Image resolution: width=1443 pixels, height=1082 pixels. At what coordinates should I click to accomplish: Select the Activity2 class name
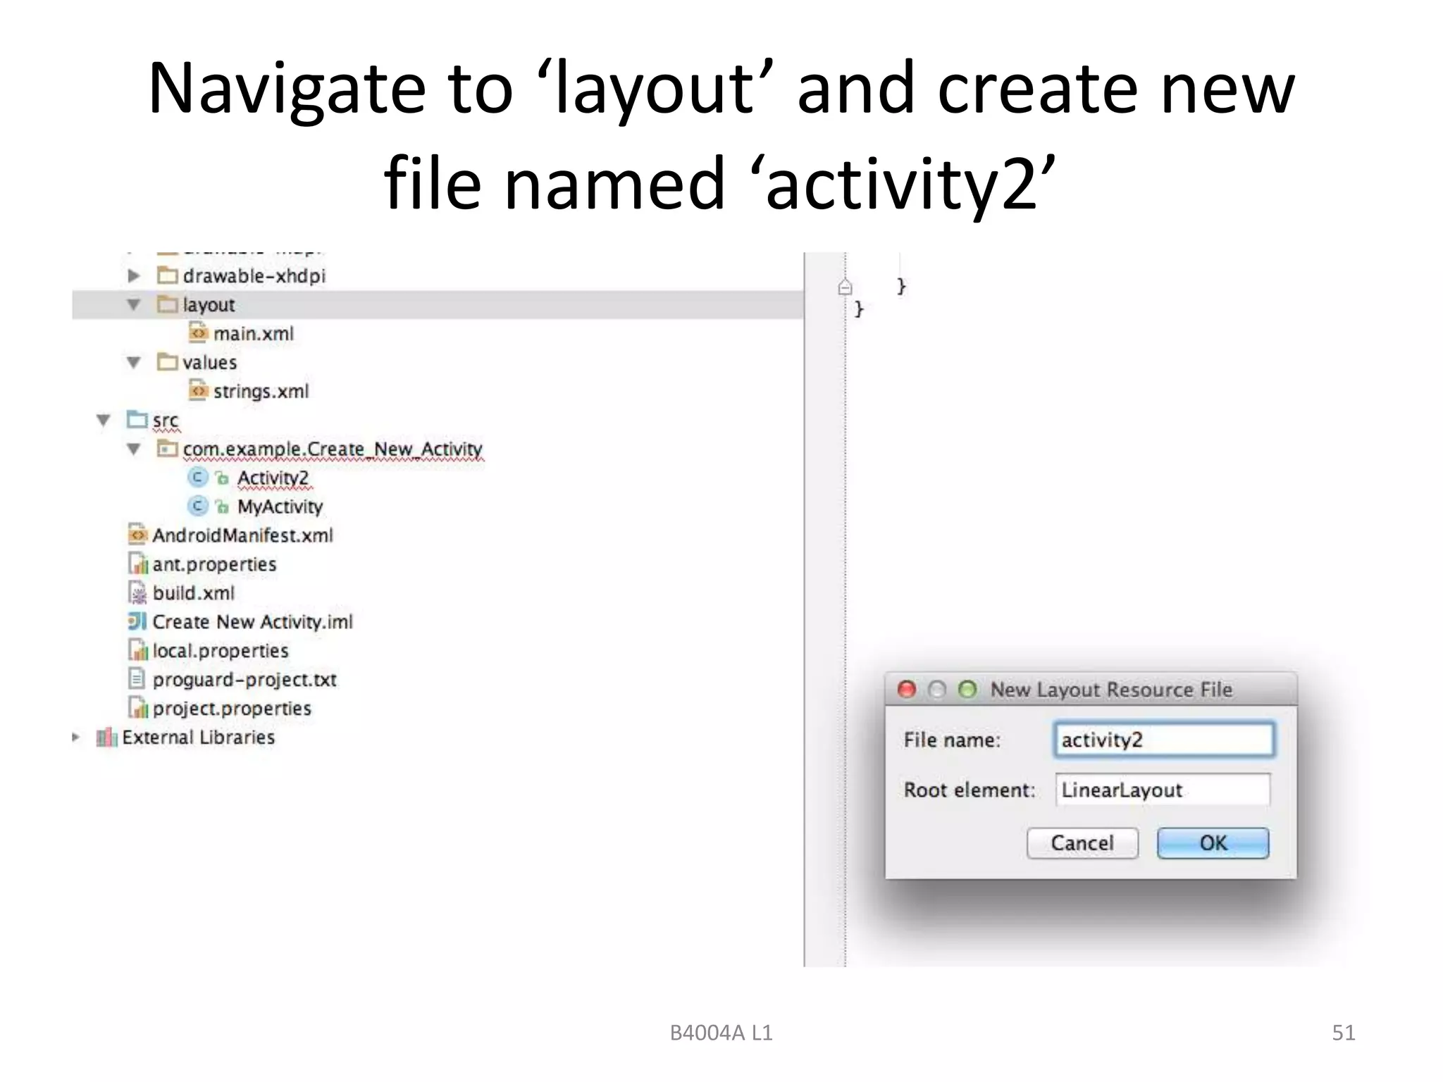click(x=273, y=478)
